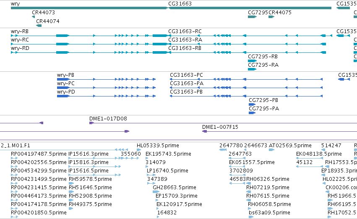Select read RP004464173.5prime
The width and height of the screenshot is (357, 219).
[39, 196]
